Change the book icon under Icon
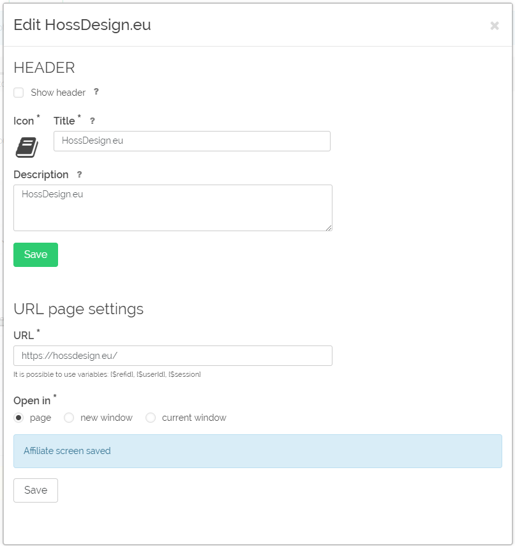Image resolution: width=515 pixels, height=546 pixels. point(27,148)
